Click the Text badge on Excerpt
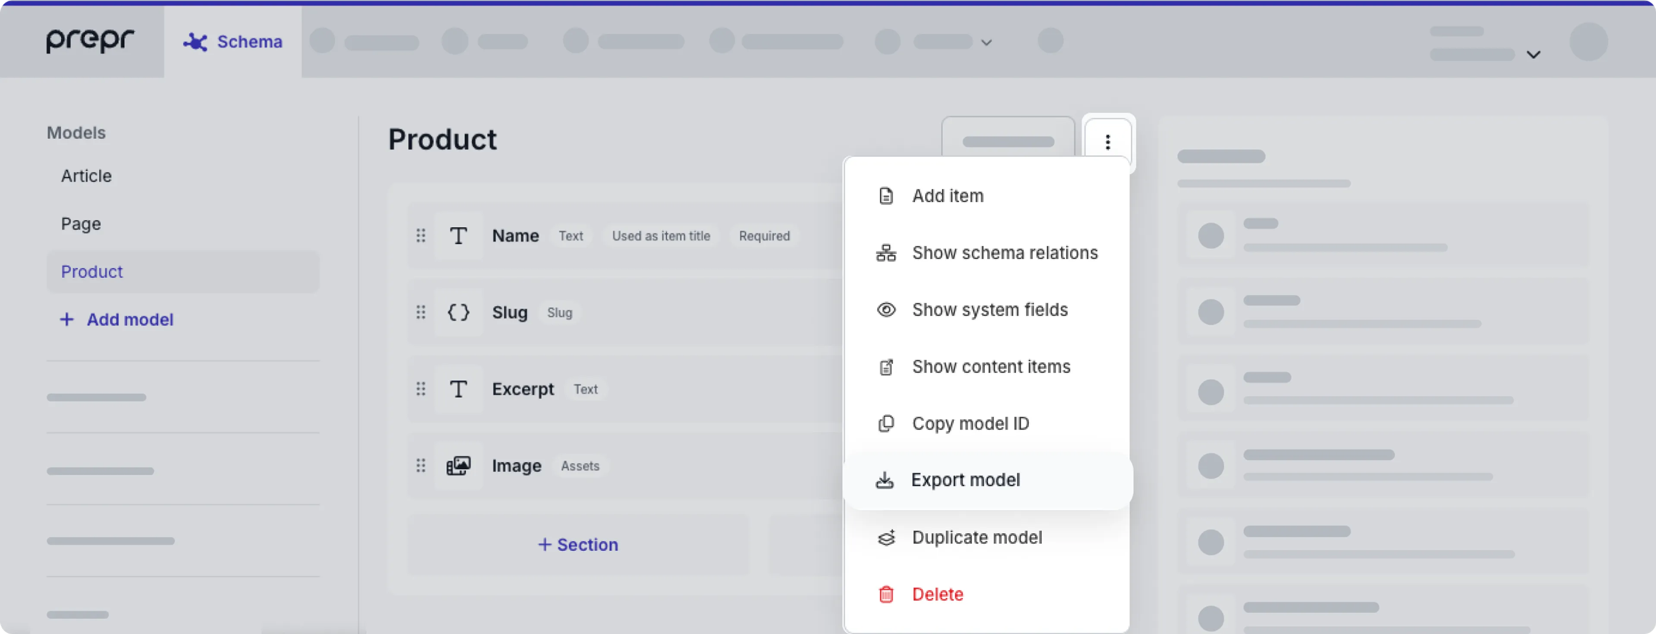The height and width of the screenshot is (634, 1656). tap(586, 389)
